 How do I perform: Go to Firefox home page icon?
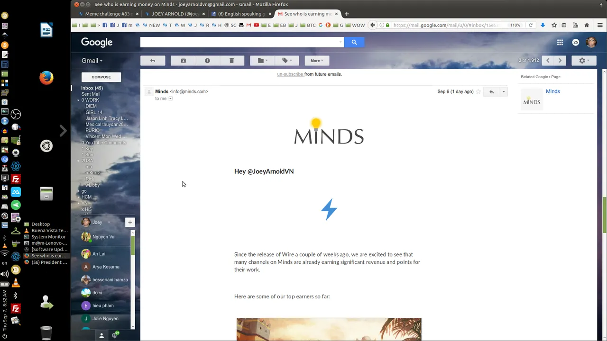click(587, 25)
